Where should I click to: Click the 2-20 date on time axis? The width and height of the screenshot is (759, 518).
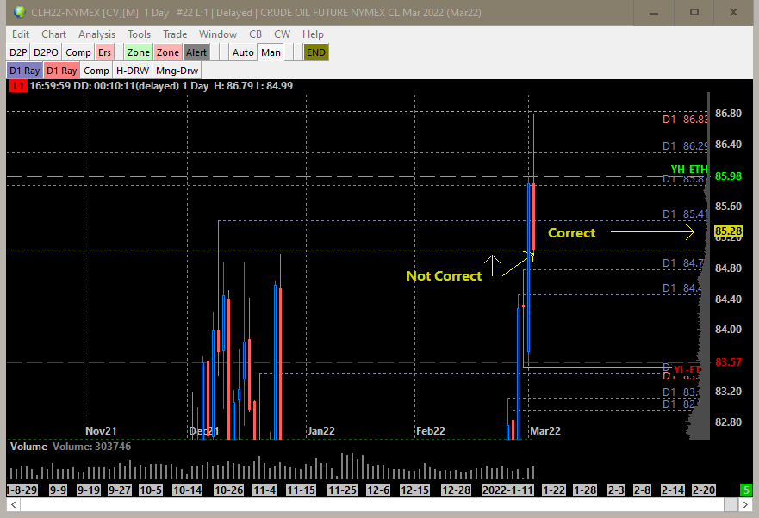tap(704, 490)
